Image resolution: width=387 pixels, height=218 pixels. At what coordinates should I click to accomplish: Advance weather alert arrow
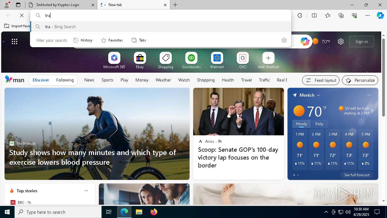(372, 111)
